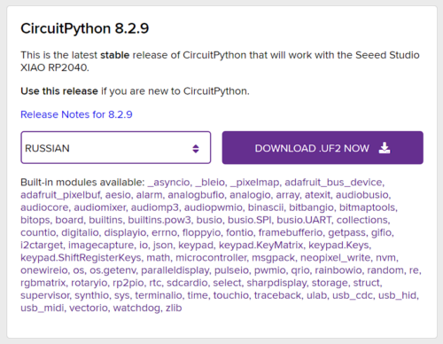The width and height of the screenshot is (443, 344).
Task: Open the busio.SPI module link
Action: (x=249, y=220)
